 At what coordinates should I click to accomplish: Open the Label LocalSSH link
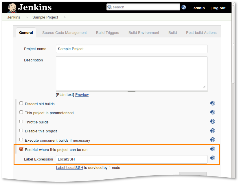point(69,168)
